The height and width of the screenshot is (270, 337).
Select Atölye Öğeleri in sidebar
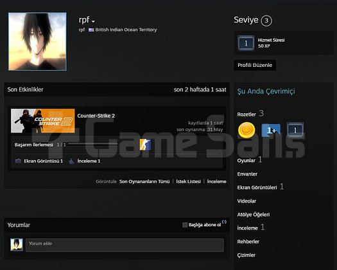pyautogui.click(x=254, y=215)
